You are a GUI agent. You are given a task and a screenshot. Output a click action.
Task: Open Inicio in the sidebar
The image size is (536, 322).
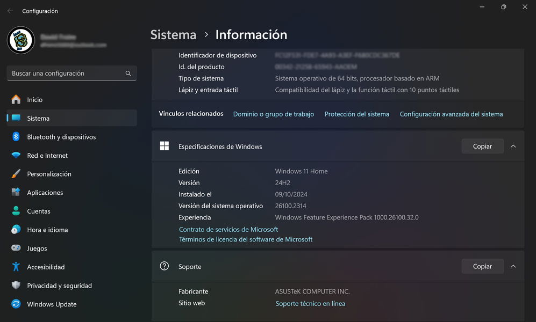[x=72, y=100]
